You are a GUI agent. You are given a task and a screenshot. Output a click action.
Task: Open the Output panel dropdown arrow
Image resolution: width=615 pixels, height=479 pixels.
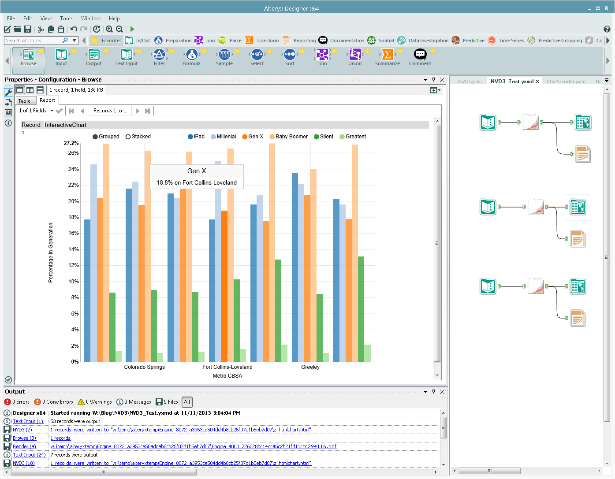[x=425, y=392]
